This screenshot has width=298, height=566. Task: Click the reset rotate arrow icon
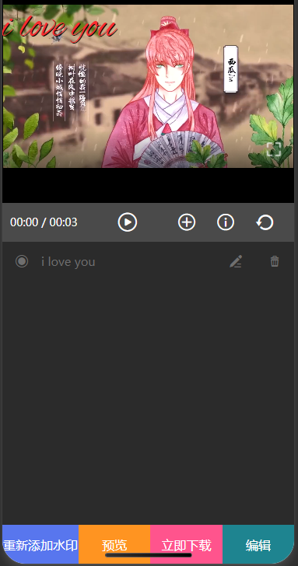pyautogui.click(x=265, y=222)
